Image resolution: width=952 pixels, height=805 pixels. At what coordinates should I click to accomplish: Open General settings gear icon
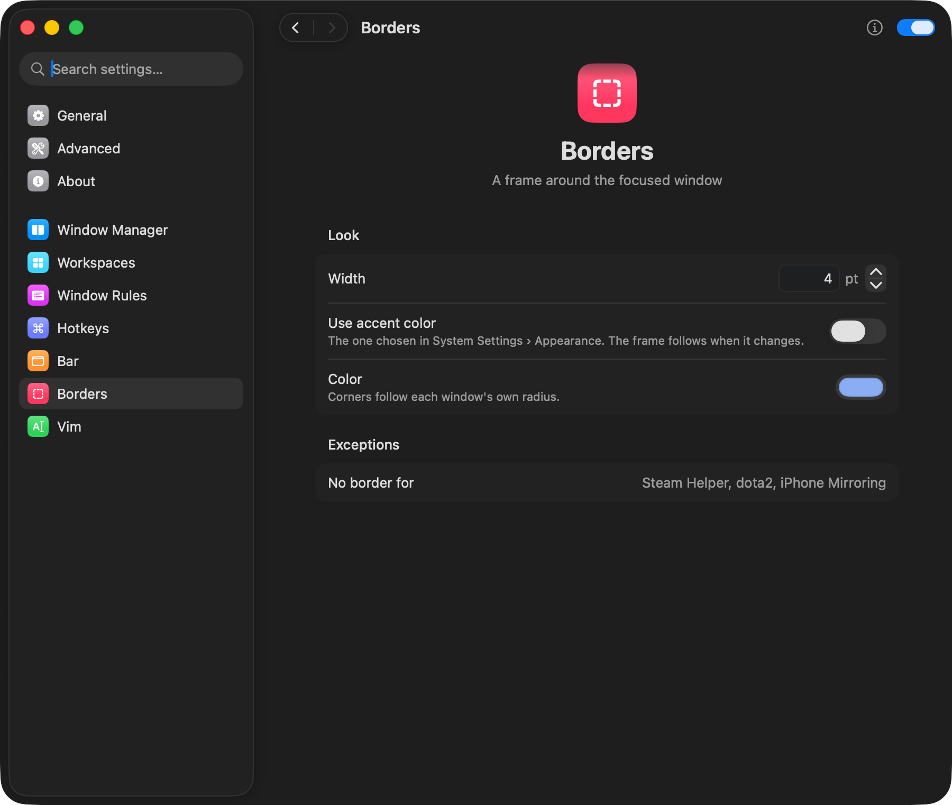coord(38,116)
